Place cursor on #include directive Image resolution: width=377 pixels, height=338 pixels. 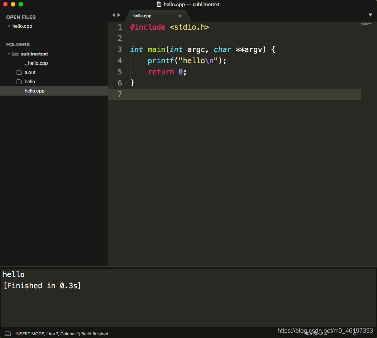click(x=147, y=27)
